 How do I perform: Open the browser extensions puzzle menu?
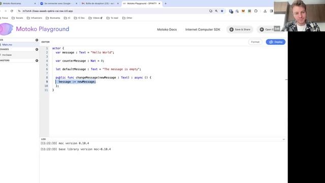coord(256,11)
